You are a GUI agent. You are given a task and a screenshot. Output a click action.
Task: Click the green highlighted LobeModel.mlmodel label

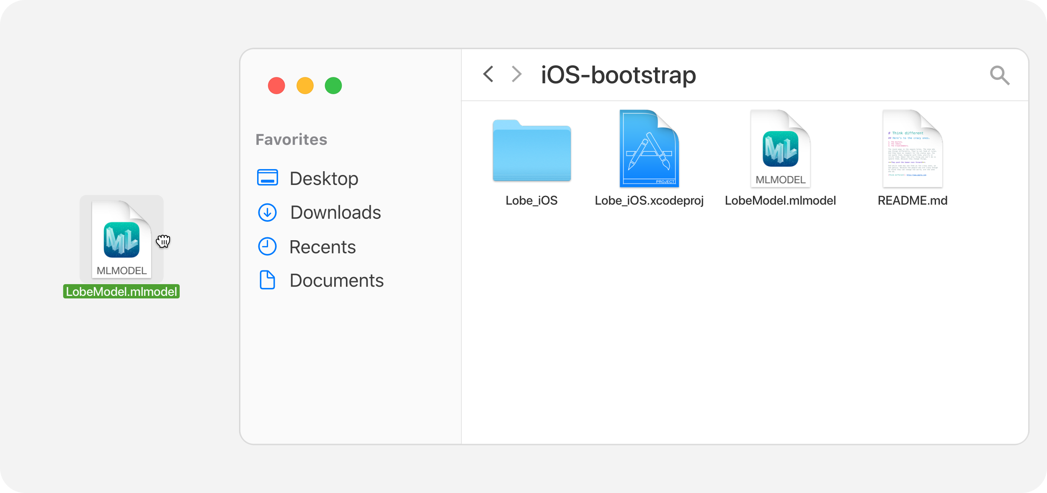tap(121, 291)
